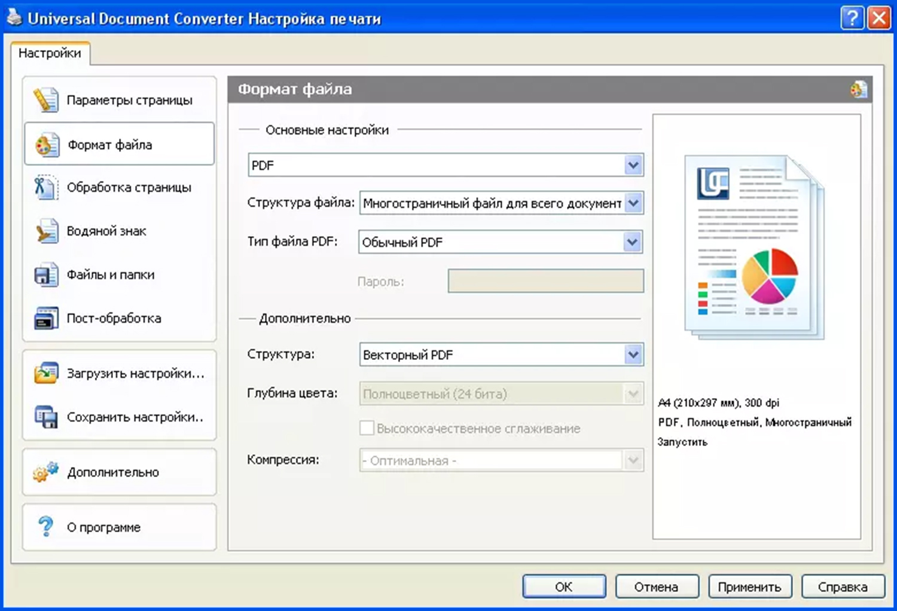Click the Пост-обработка window icon

tap(45, 319)
